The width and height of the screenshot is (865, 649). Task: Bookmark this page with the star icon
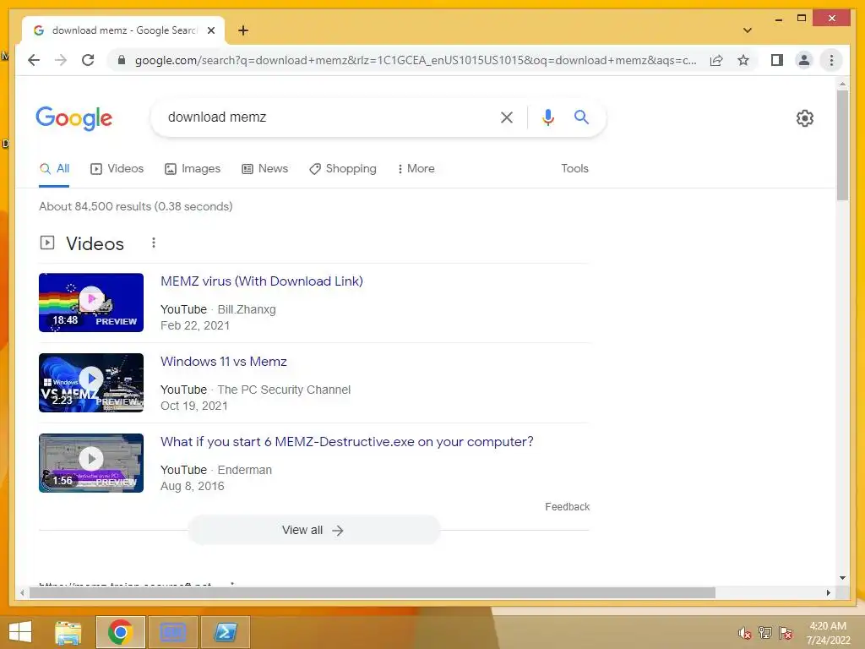pos(743,60)
